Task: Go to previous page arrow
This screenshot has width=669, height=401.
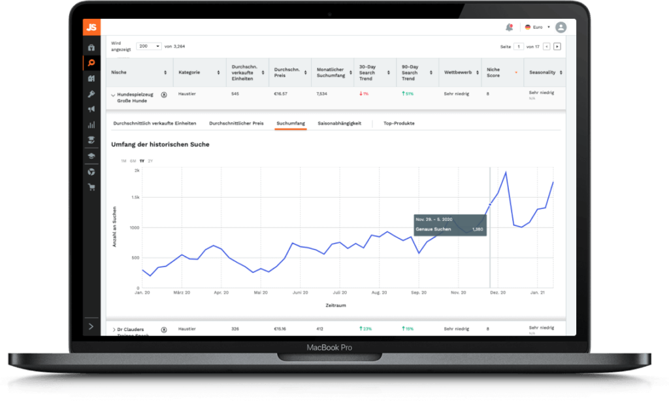Action: click(x=547, y=46)
